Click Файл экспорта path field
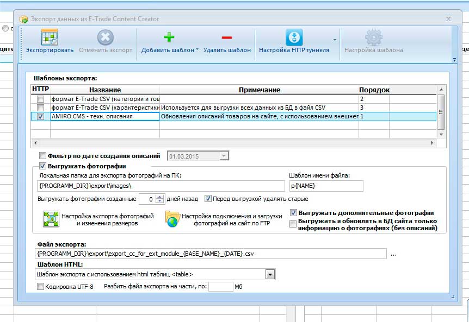Screen dimensions: 469x322 pos(211,254)
